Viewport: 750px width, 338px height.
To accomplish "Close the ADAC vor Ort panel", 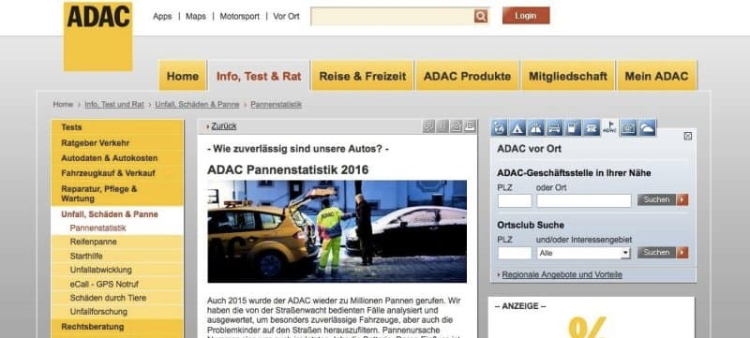I will tap(688, 136).
